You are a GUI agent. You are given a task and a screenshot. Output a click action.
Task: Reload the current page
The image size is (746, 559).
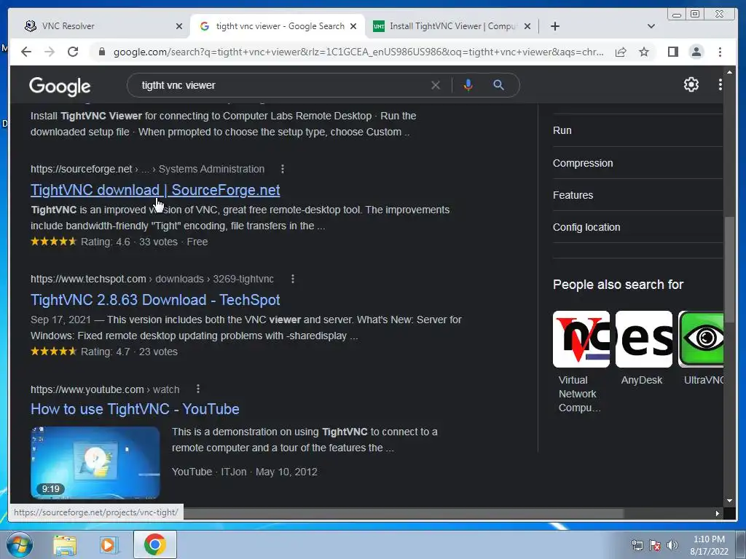tap(73, 52)
